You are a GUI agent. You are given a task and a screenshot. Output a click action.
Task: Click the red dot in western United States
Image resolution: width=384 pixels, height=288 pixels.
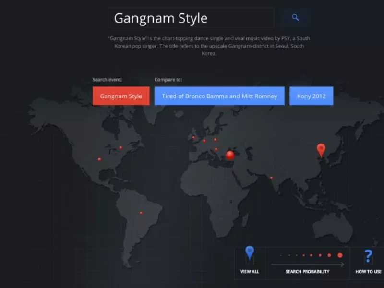point(99,159)
